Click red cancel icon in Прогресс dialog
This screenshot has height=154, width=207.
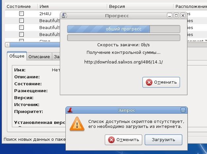click(149, 82)
